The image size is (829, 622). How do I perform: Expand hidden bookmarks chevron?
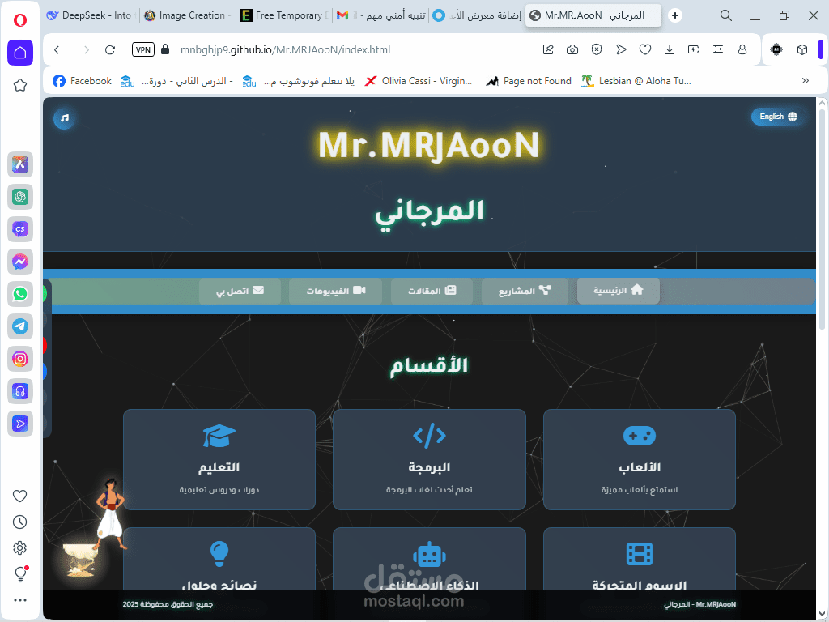pos(806,81)
